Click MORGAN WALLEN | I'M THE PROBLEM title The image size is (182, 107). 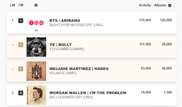(88, 93)
